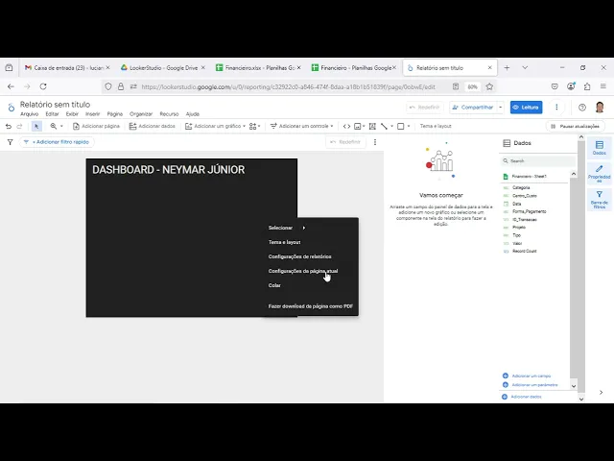This screenshot has width=614, height=461.
Task: Click the Looker Studio logo
Action: 11,107
